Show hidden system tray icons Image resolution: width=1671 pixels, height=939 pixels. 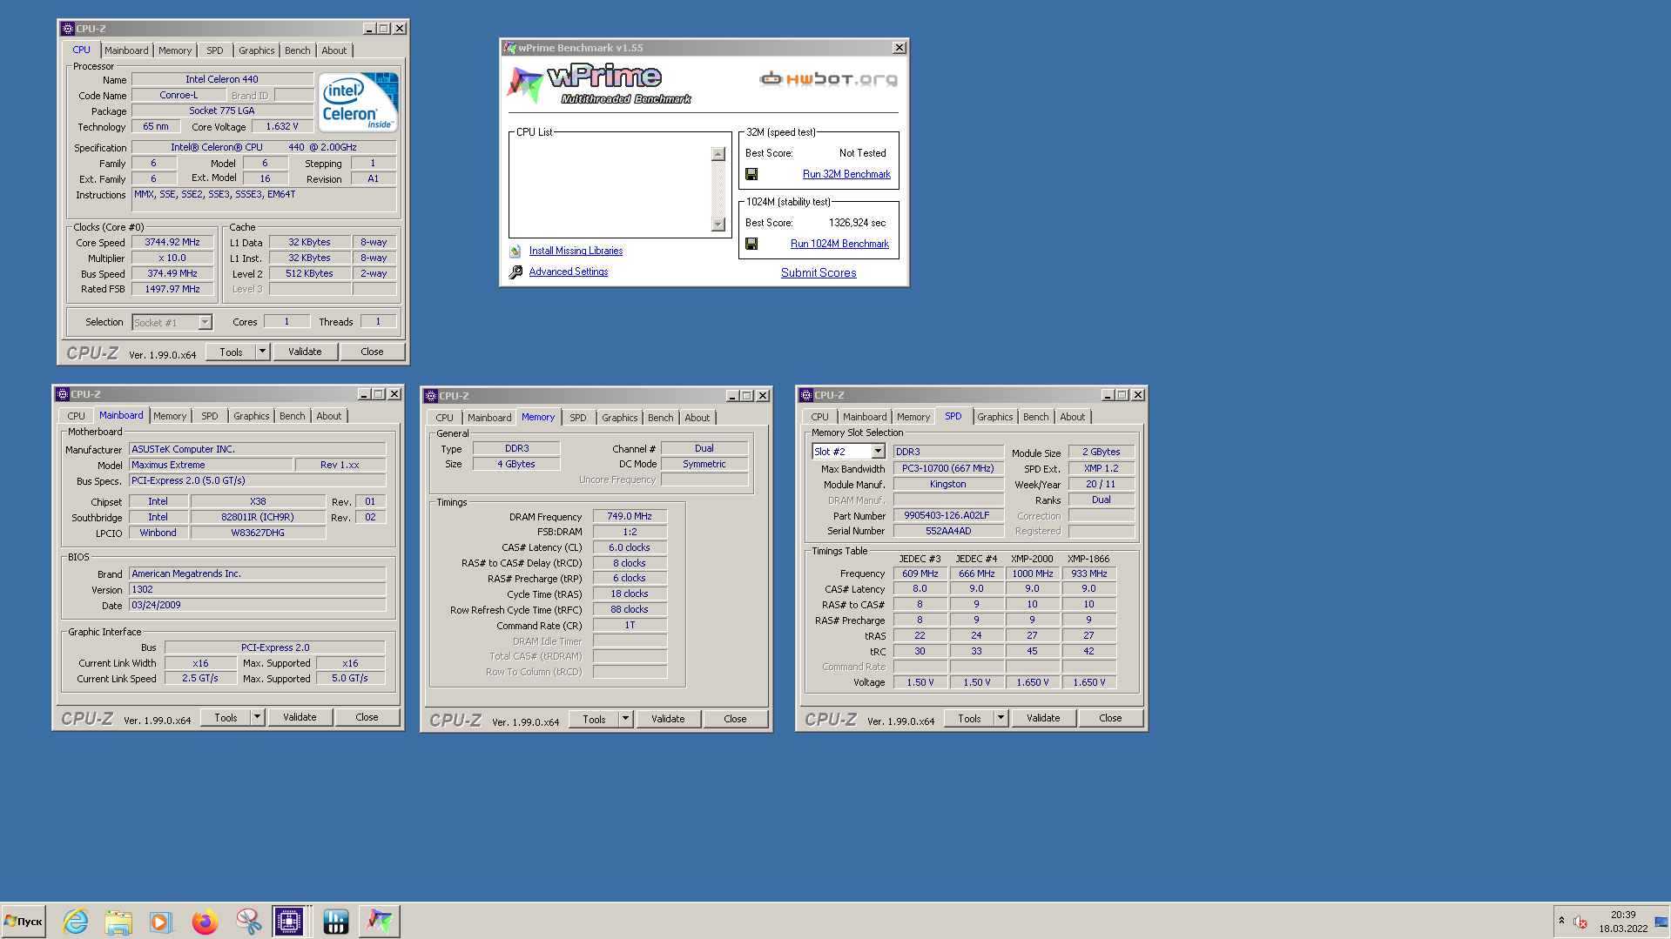click(1561, 921)
